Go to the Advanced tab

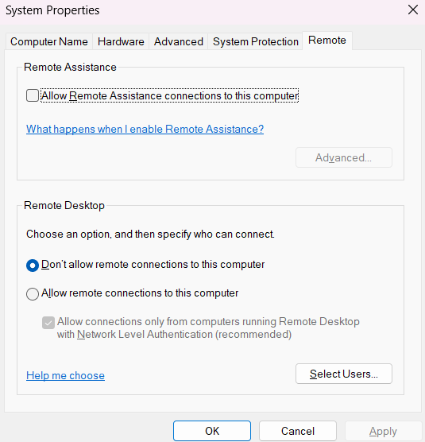(x=179, y=41)
